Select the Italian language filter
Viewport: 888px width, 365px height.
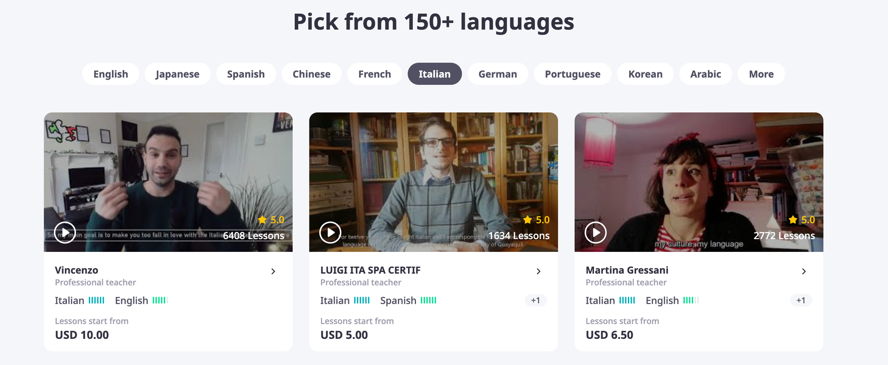pos(435,74)
